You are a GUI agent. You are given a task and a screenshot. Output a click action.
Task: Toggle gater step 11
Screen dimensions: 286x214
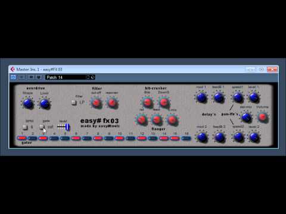[130, 138]
